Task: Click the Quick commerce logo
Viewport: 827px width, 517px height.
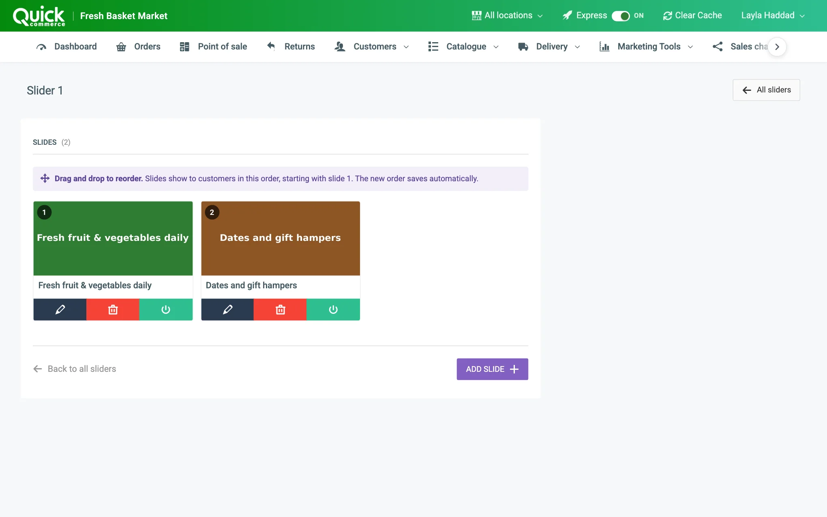Action: coord(39,16)
